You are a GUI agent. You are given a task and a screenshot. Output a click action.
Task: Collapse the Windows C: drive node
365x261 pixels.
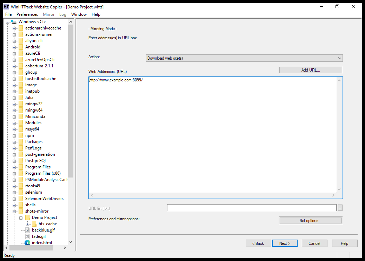(x=8, y=22)
